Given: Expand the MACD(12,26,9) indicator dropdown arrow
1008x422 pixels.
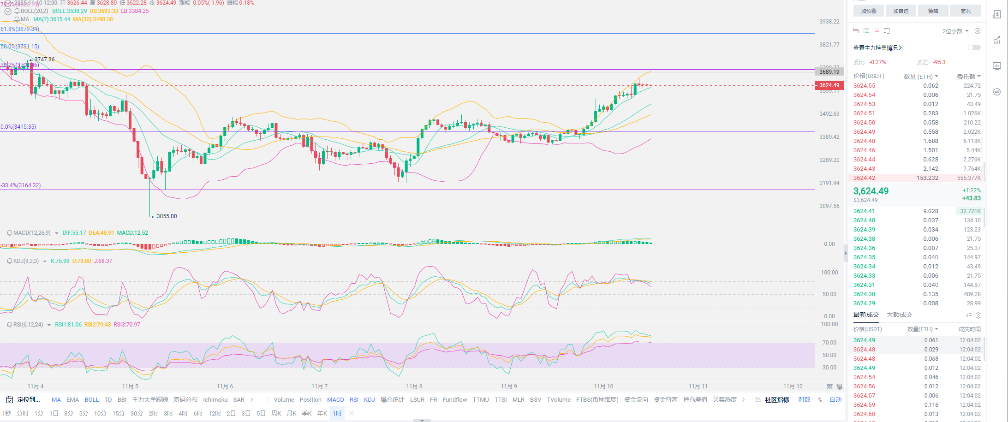Looking at the screenshot, I should pos(56,233).
